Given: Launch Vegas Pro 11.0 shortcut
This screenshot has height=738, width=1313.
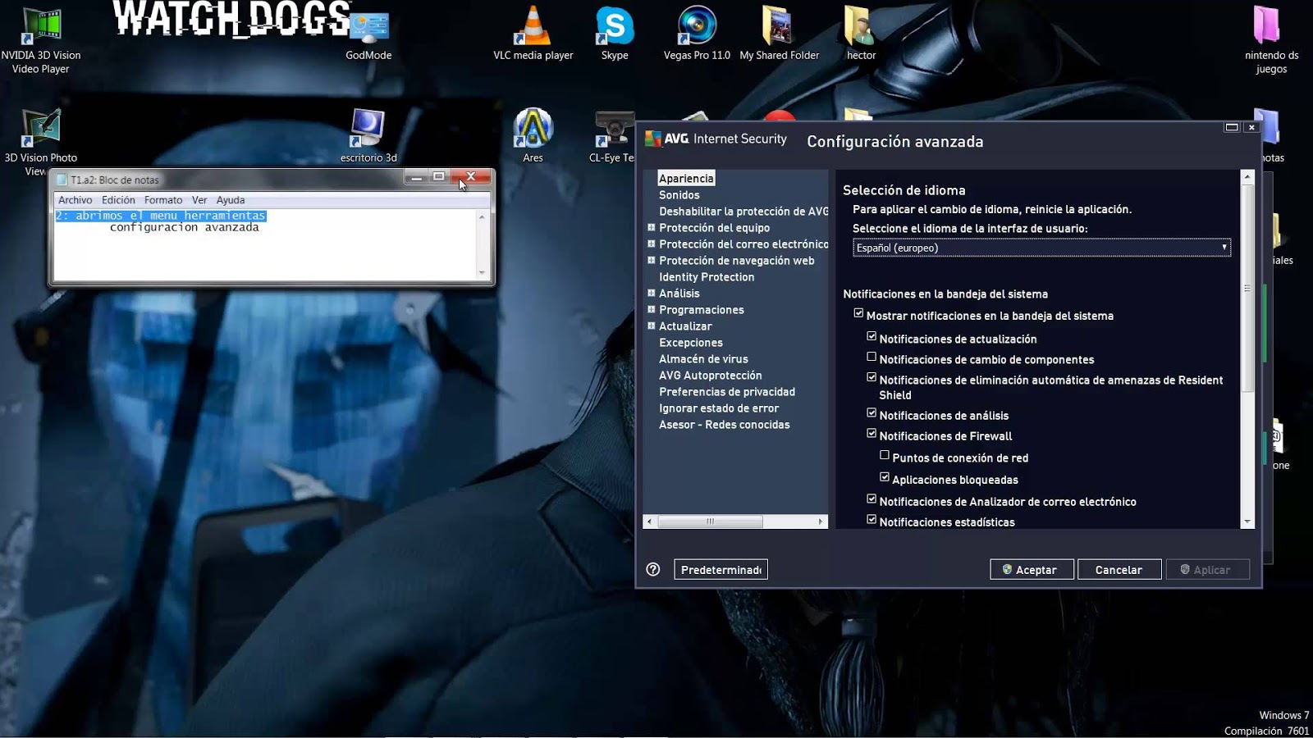Looking at the screenshot, I should pos(697,34).
